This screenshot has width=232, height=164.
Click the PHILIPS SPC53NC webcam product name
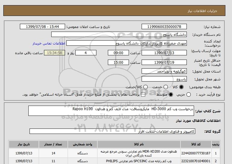(139, 161)
